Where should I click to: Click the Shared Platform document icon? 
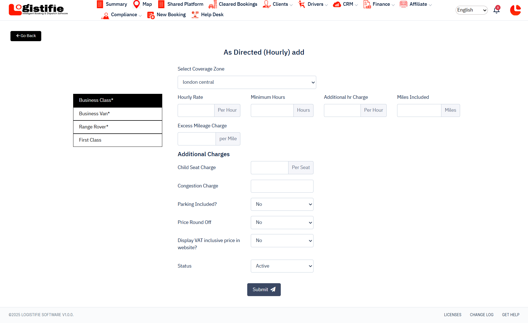coord(161,4)
